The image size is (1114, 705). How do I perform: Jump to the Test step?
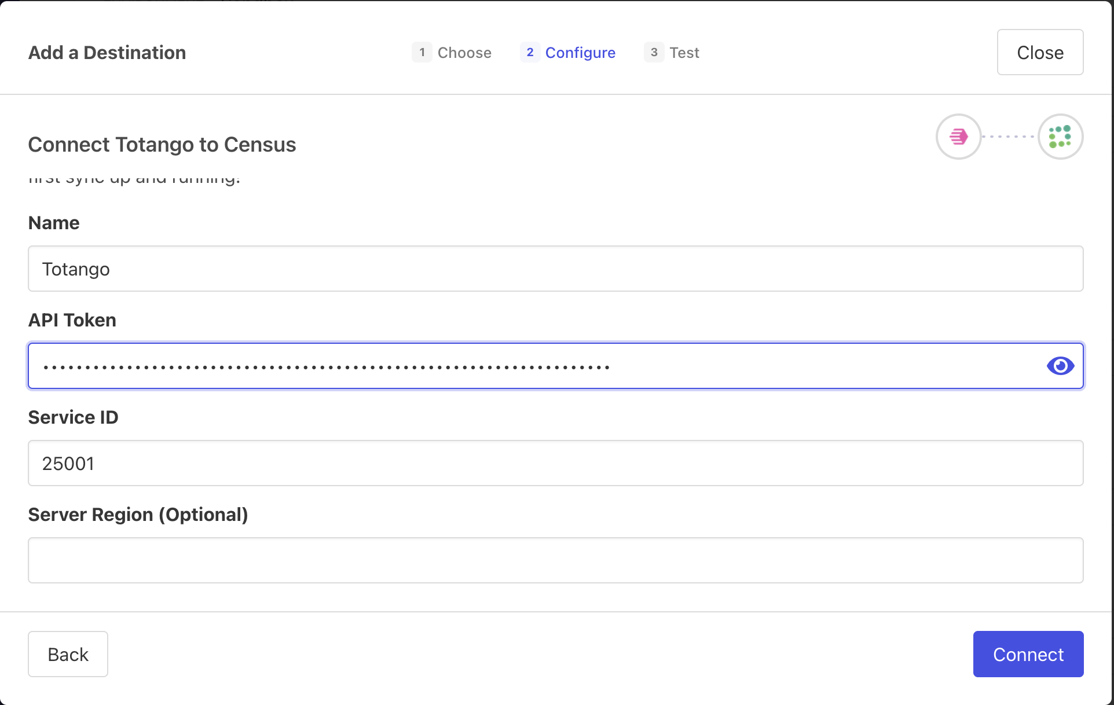click(x=684, y=53)
